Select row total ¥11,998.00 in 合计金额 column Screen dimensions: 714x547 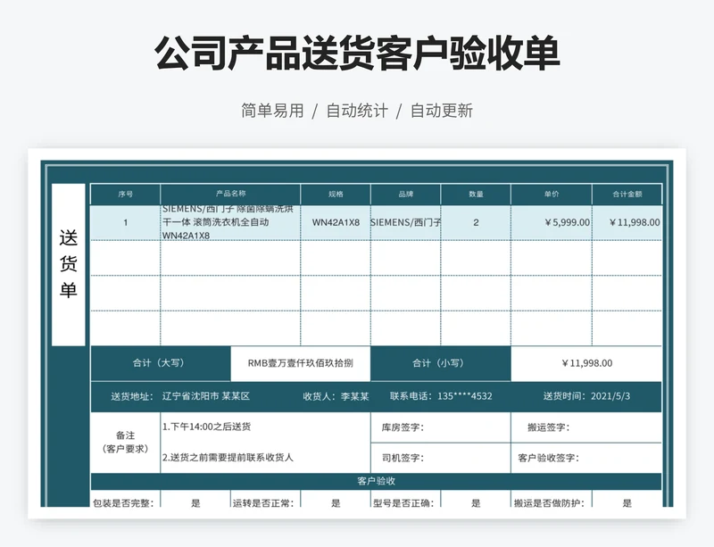pos(627,223)
